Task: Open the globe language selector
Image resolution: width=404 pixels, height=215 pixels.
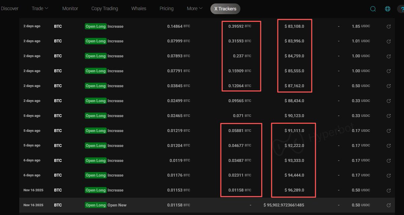Action: (x=388, y=9)
